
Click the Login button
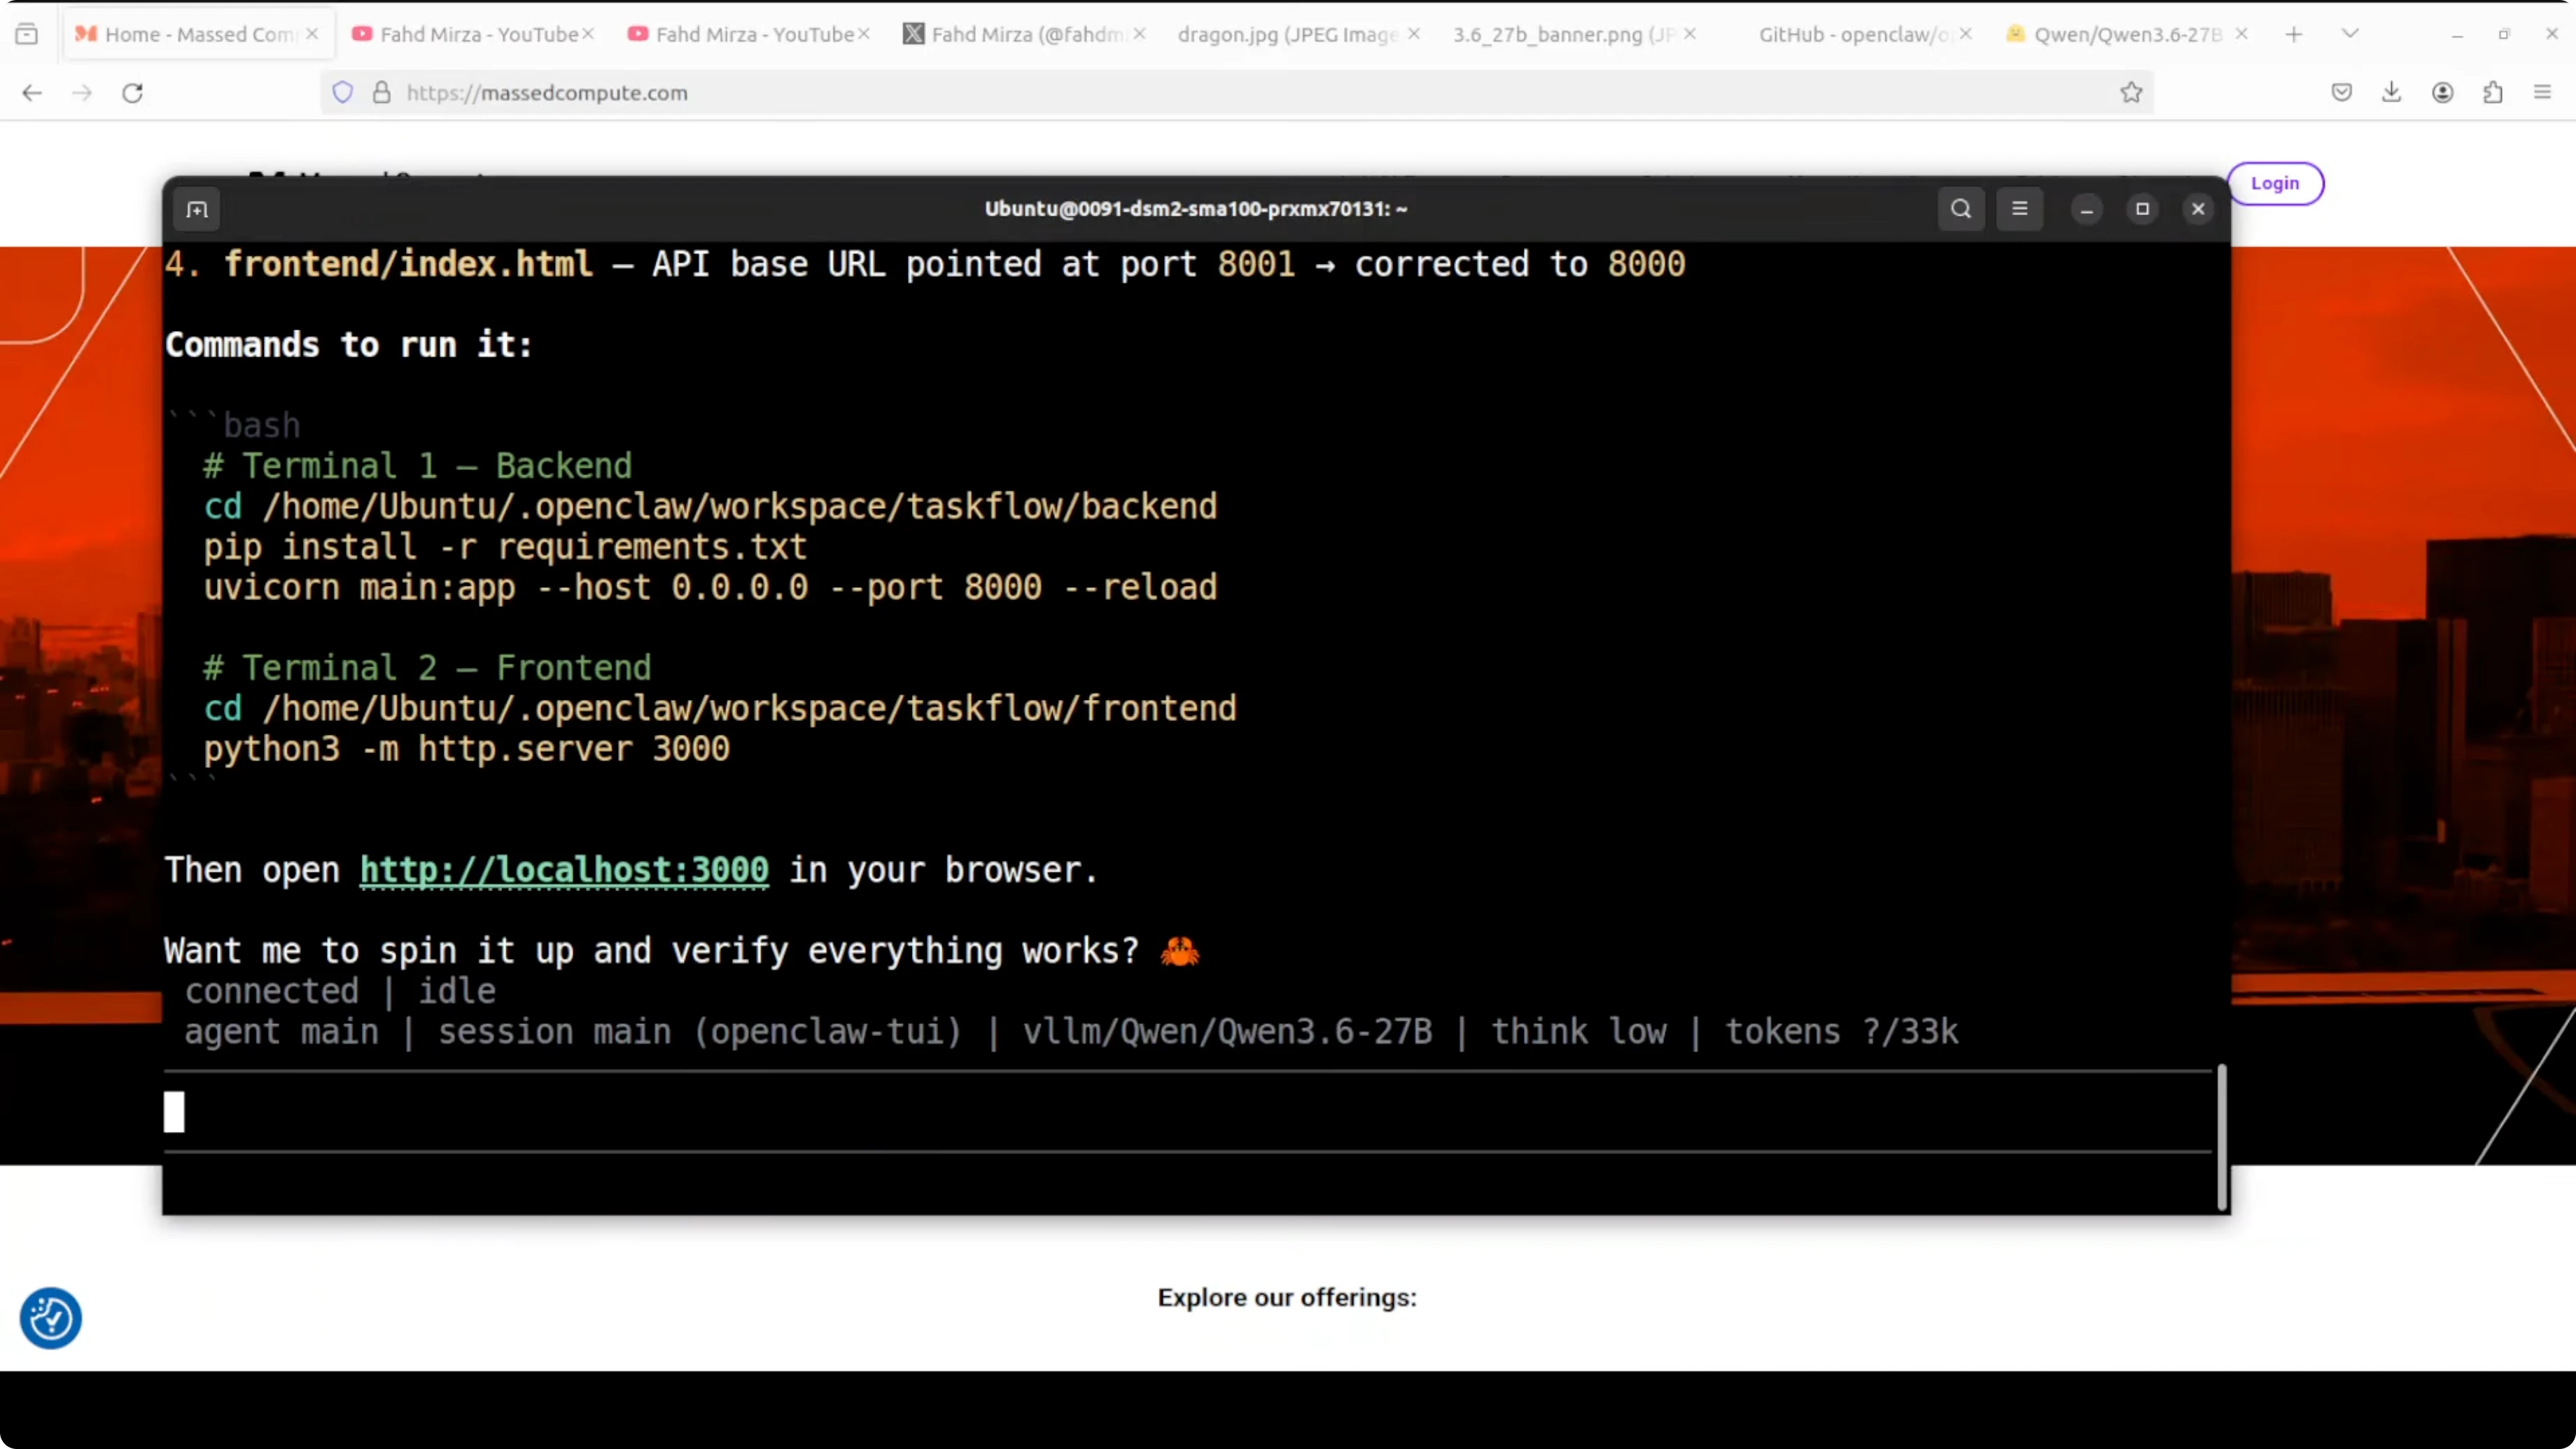click(x=2274, y=183)
